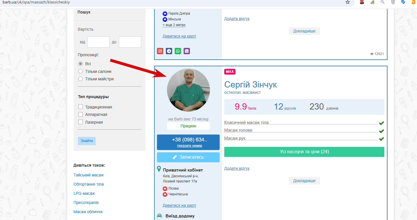
Task: Click the до maximum price field
Action: tap(130, 42)
